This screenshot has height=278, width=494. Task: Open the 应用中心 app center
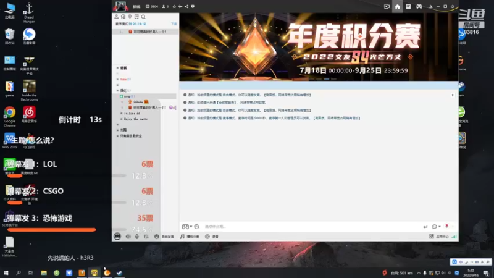pyautogui.click(x=439, y=237)
